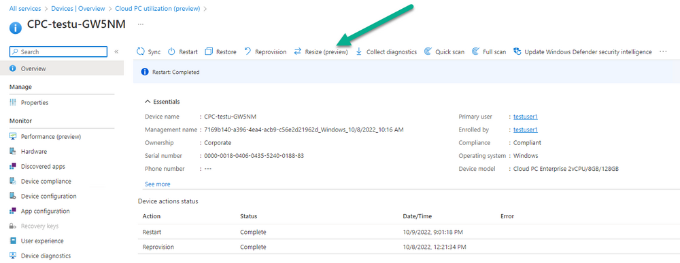Image resolution: width=680 pixels, height=263 pixels.
Task: Click the blue info icon beside page title
Action: pyautogui.click(x=15, y=28)
